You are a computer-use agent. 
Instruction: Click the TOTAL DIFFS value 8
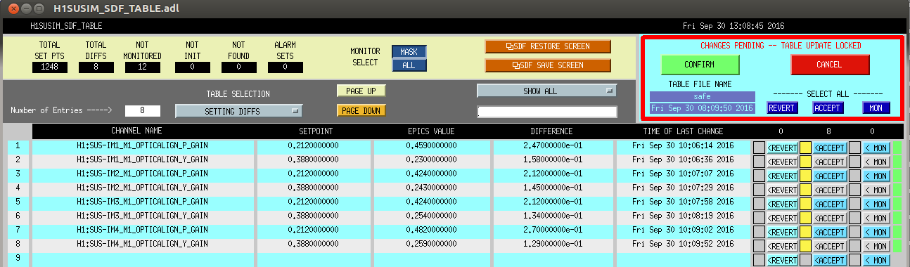pos(96,67)
